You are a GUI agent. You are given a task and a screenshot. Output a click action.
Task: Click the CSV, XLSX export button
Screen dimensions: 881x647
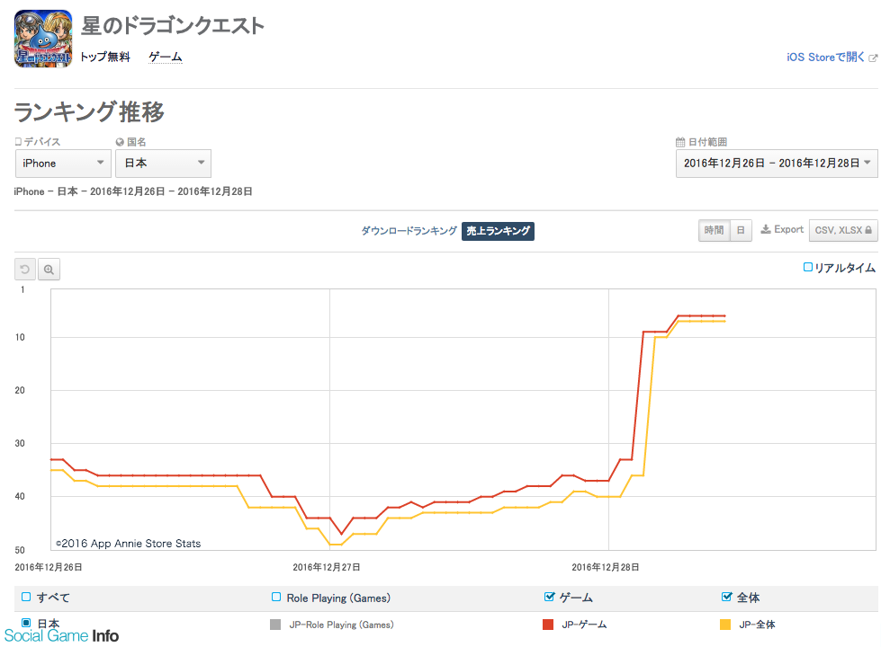843,230
